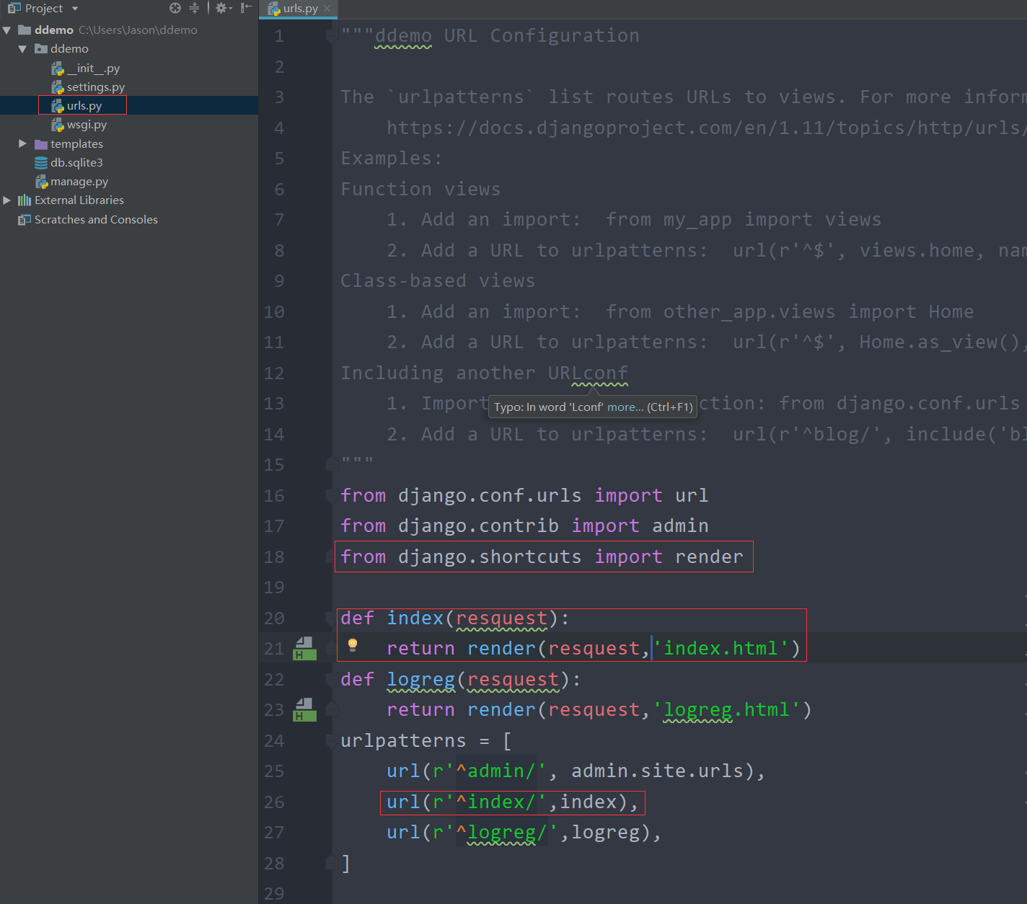Collapse the ddemo root project folder
Viewport: 1027px width, 904px height.
point(7,30)
